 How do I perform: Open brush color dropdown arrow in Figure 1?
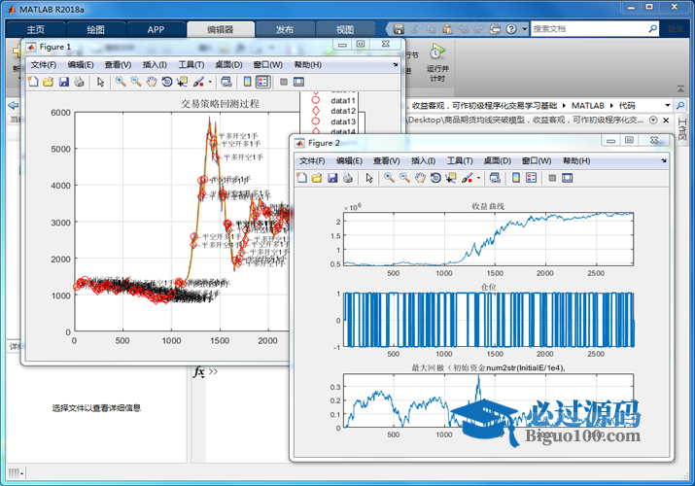point(210,82)
